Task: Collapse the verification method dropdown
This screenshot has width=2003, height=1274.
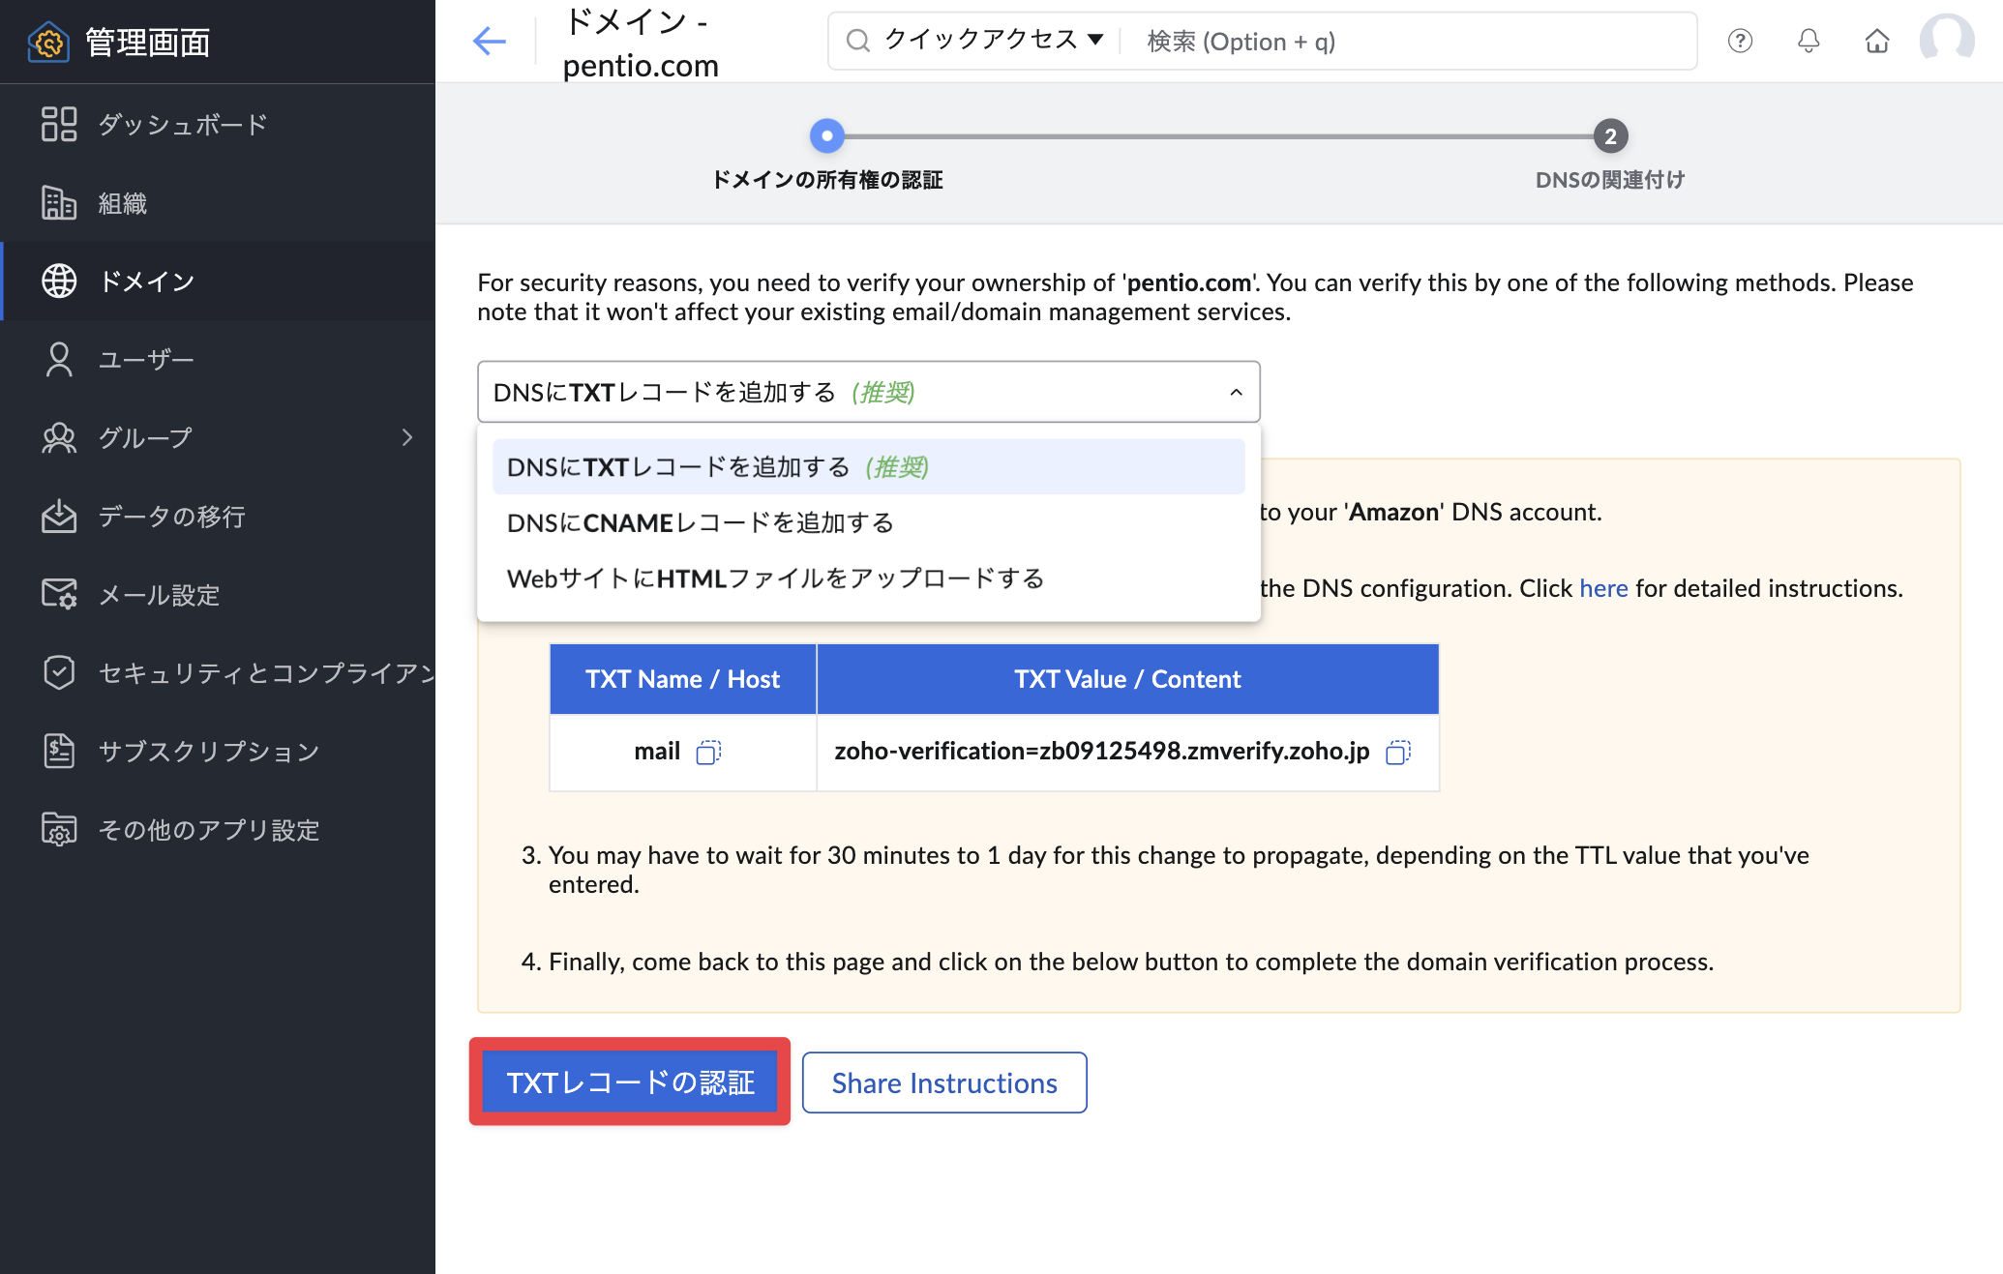Action: pyautogui.click(x=1236, y=393)
